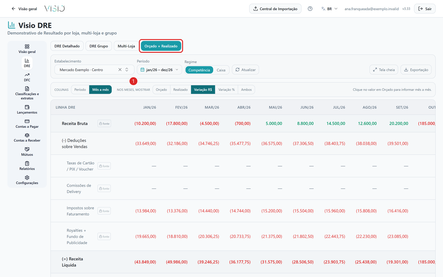Open the period jan/26 – dez/26 picker
Screen dimensions: 443x277
[x=159, y=70]
